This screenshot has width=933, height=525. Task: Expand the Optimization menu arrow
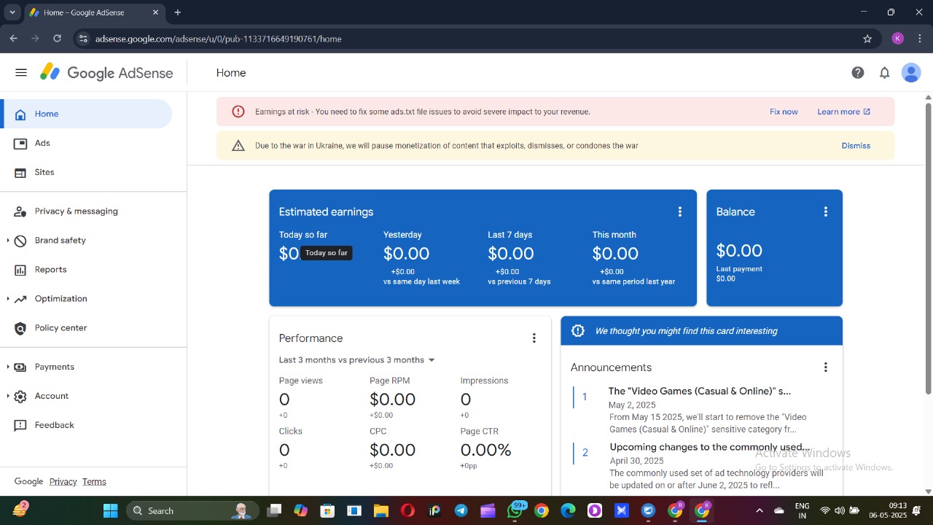pos(8,299)
